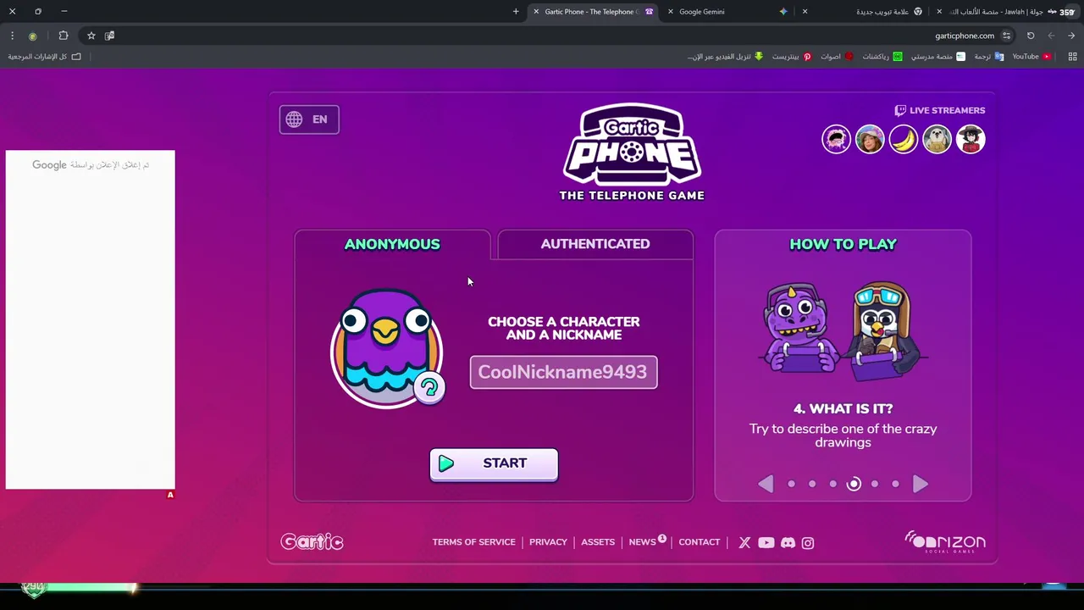Click the green profile avatar icon
Viewport: 1084px width, 610px height.
tap(32, 36)
